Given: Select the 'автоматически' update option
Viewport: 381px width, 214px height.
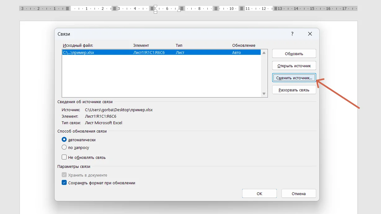Looking at the screenshot, I should pyautogui.click(x=64, y=140).
